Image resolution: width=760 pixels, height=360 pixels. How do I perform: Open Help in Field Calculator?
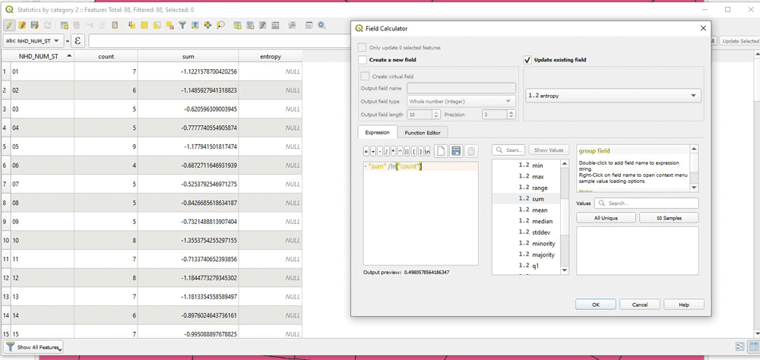coord(684,305)
